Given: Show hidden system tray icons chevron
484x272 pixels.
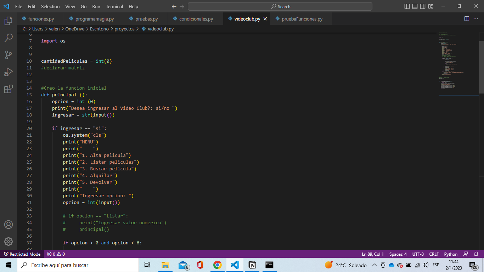Looking at the screenshot, I should coord(374,265).
